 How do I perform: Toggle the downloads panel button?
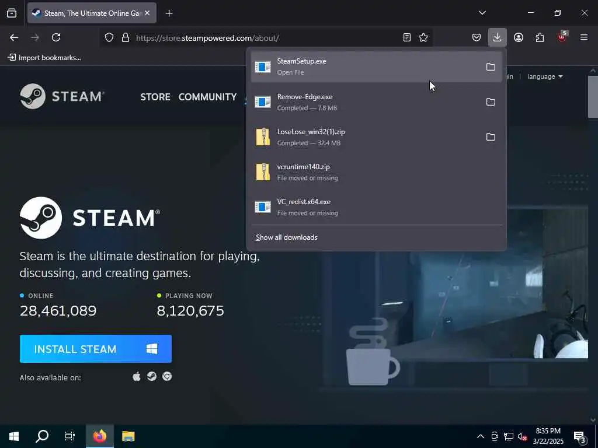498,37
